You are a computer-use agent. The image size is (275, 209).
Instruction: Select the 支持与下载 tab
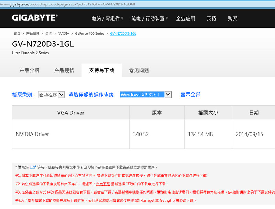[101, 70]
